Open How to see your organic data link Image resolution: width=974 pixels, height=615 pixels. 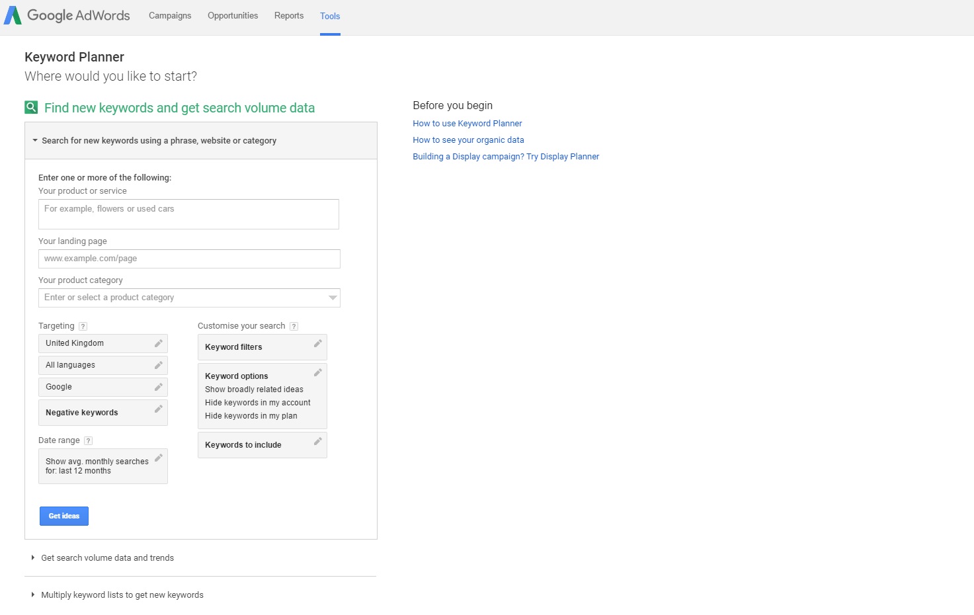click(x=468, y=140)
